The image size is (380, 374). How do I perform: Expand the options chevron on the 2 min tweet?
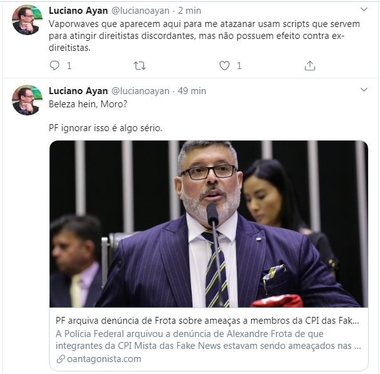pos(364,10)
